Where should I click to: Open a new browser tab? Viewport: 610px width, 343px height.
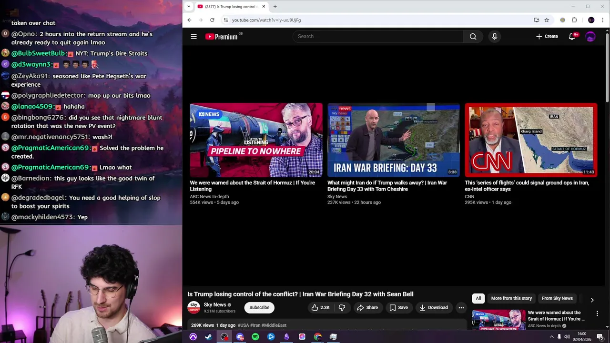tap(275, 7)
